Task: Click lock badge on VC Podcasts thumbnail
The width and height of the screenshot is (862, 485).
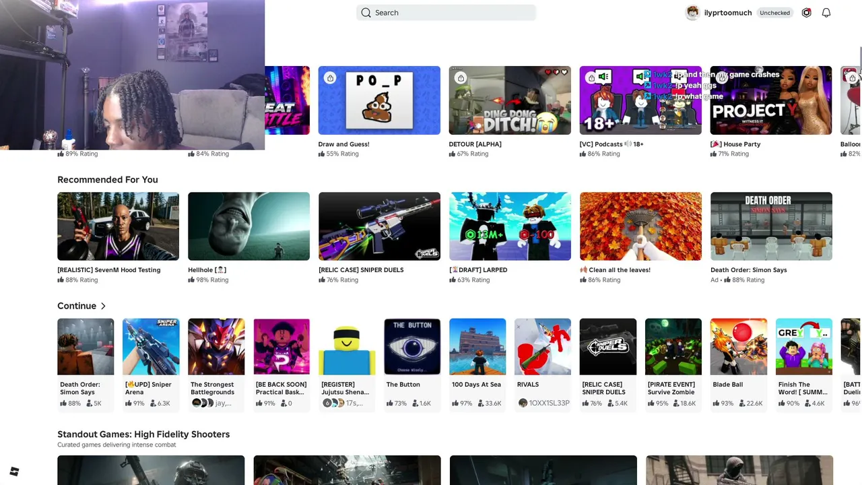Action: [x=591, y=78]
